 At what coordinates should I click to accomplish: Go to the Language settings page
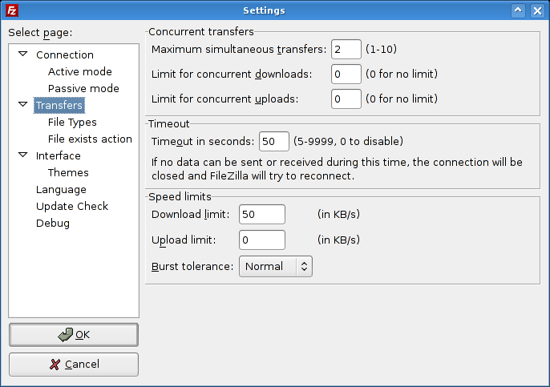tap(61, 190)
